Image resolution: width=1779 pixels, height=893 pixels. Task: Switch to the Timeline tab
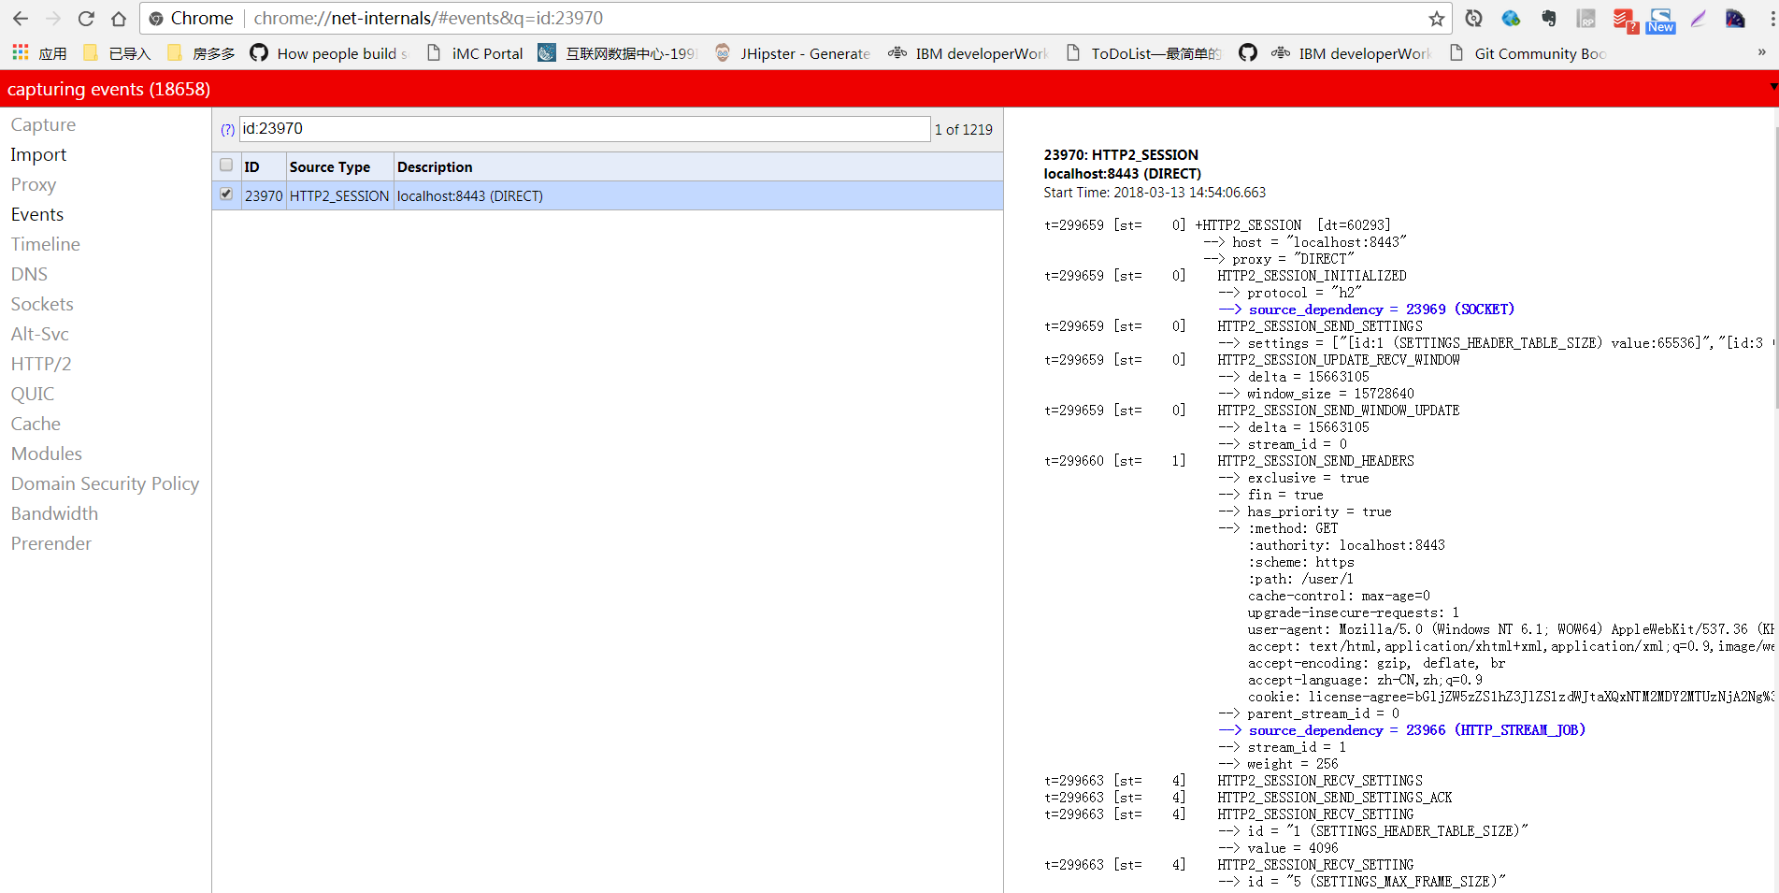(x=46, y=244)
